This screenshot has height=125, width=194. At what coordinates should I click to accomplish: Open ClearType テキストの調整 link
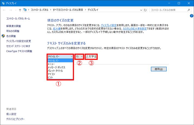point(19,51)
